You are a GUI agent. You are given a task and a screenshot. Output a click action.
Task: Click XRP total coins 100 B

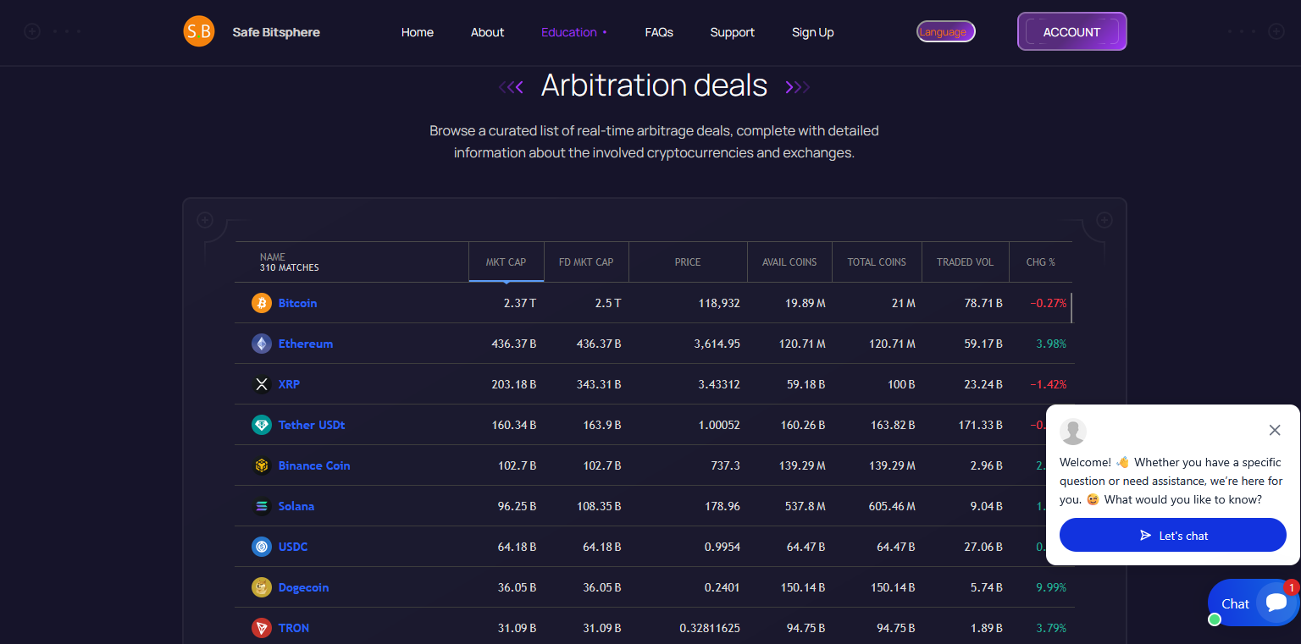[900, 384]
